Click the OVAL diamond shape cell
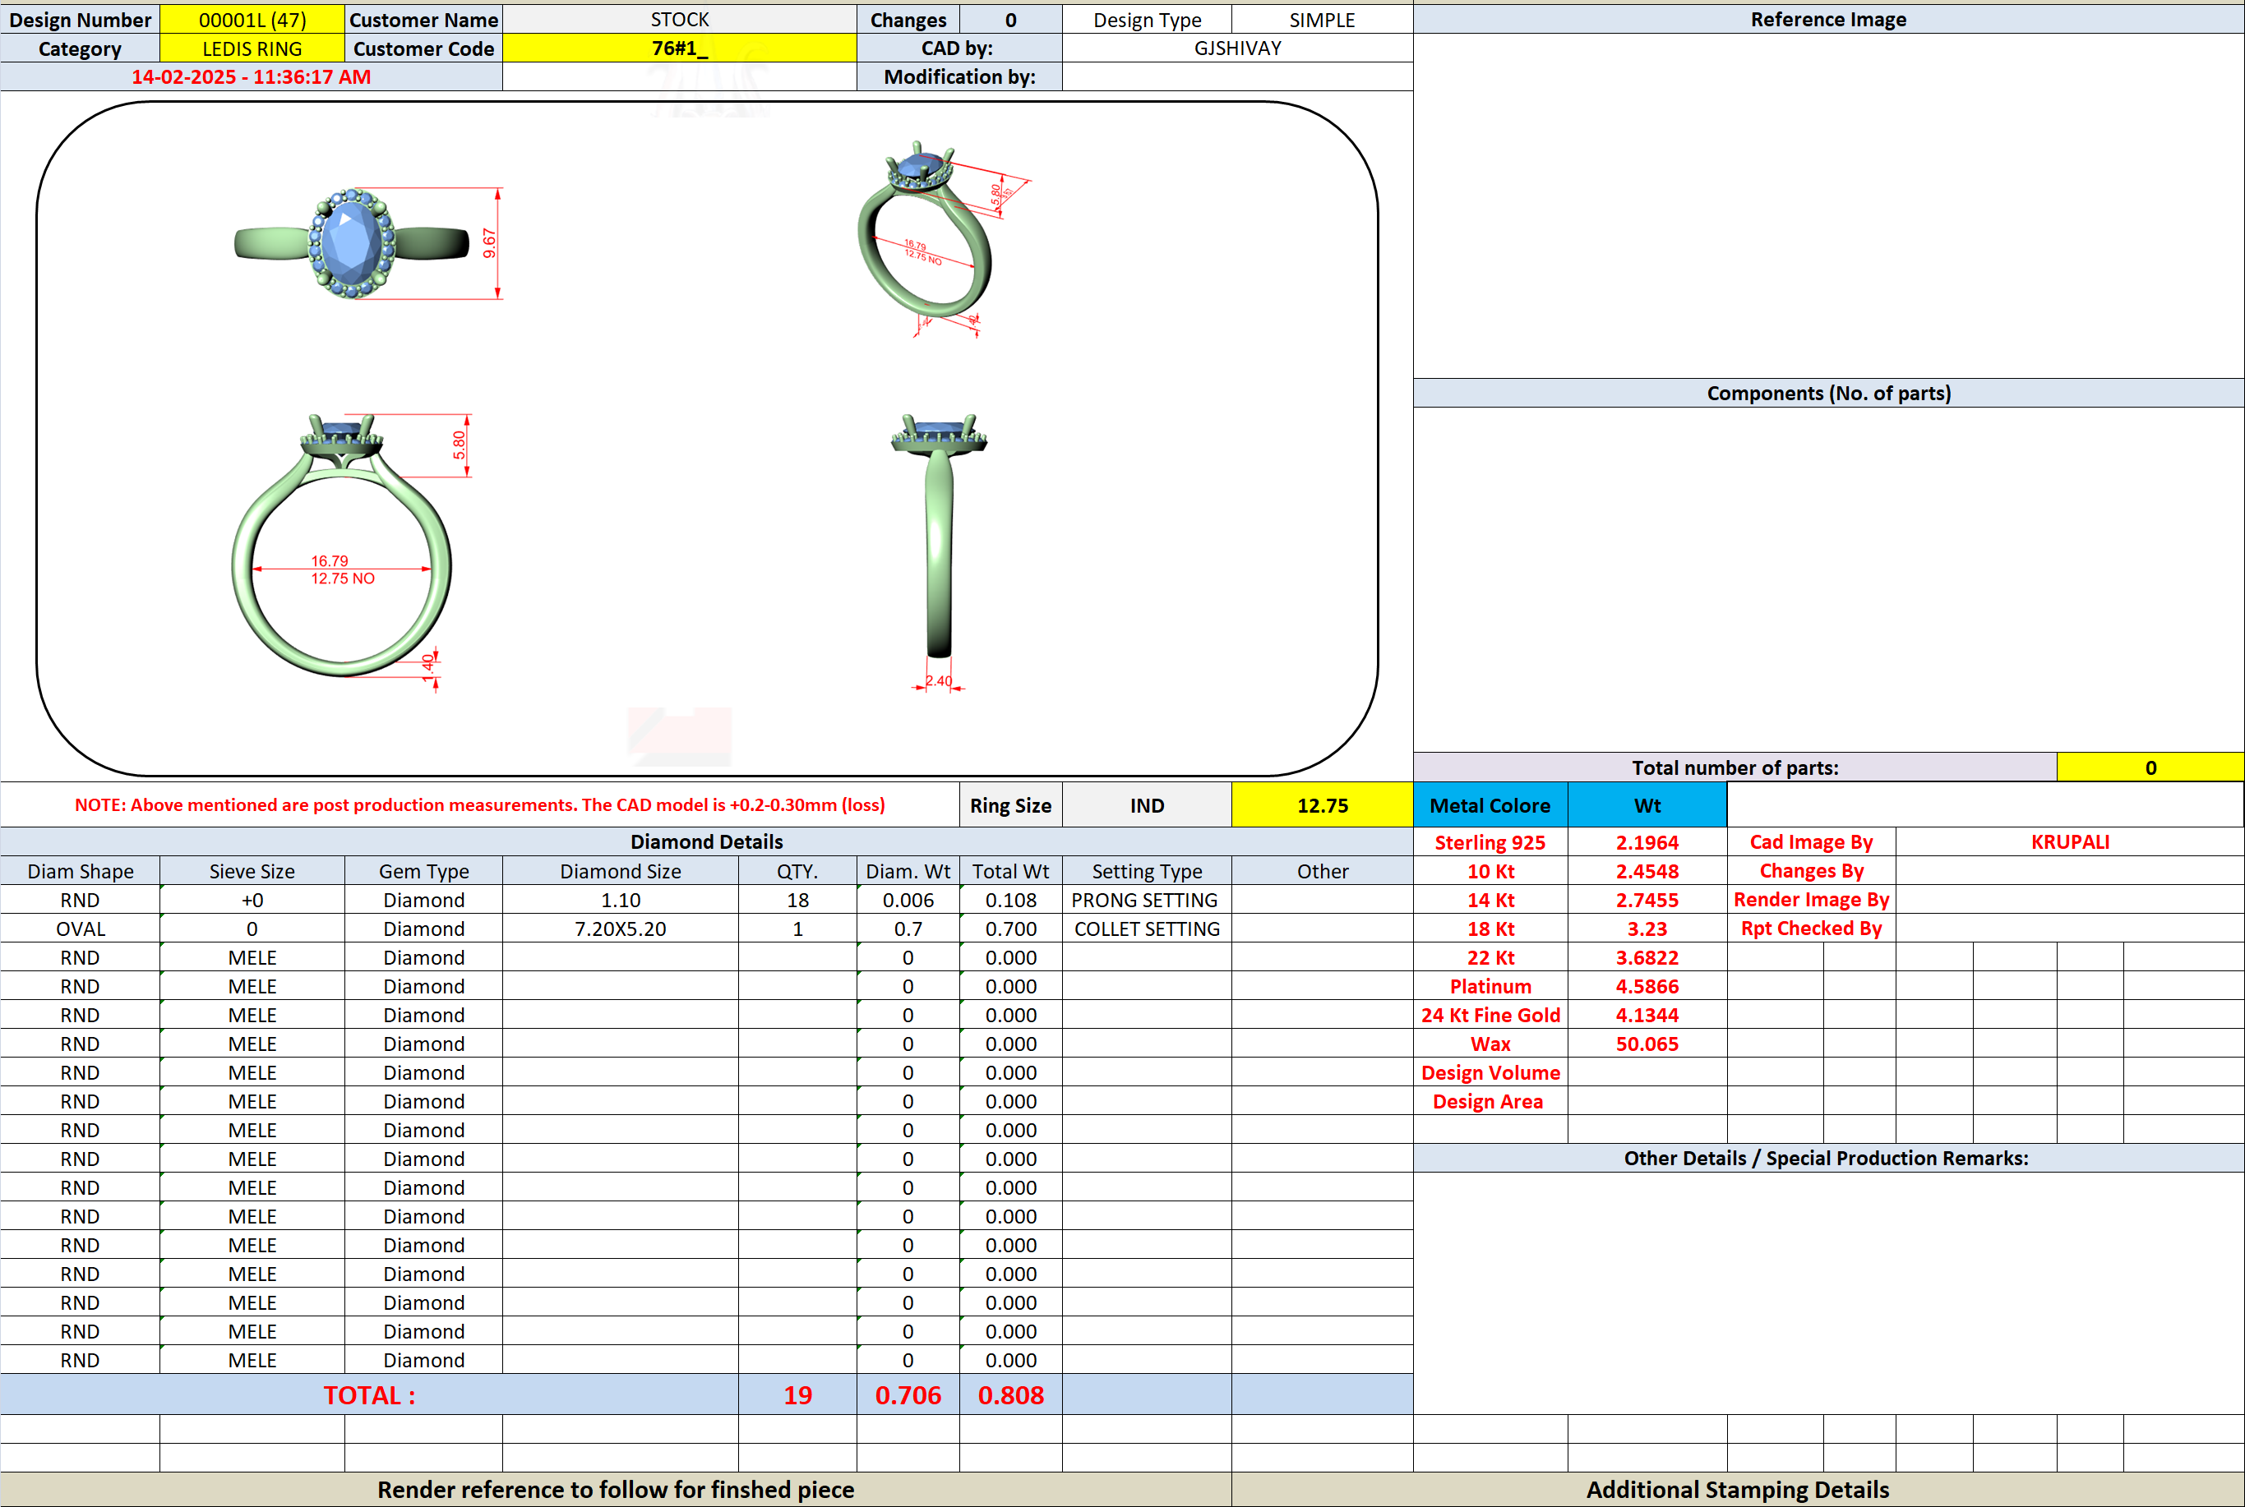2245x1507 pixels. pyautogui.click(x=80, y=929)
